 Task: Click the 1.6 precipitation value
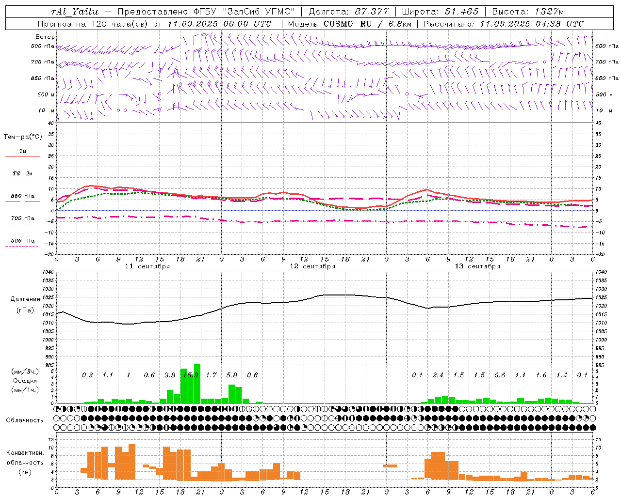(541, 375)
